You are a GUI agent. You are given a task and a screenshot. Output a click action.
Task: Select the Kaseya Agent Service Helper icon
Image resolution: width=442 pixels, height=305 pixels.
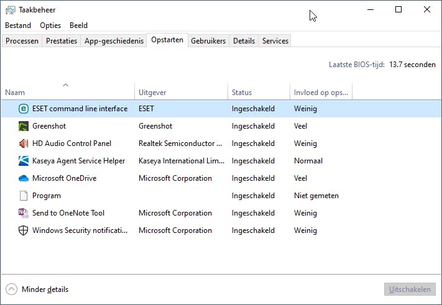tap(24, 161)
